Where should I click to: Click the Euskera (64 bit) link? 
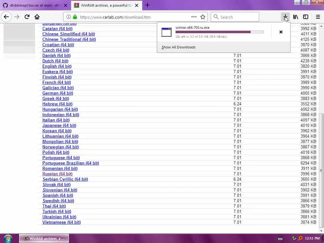point(58,72)
